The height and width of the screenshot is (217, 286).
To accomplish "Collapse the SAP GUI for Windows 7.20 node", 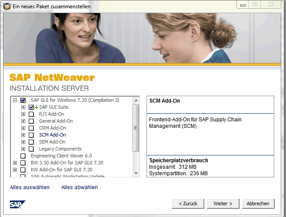I will pos(15,100).
